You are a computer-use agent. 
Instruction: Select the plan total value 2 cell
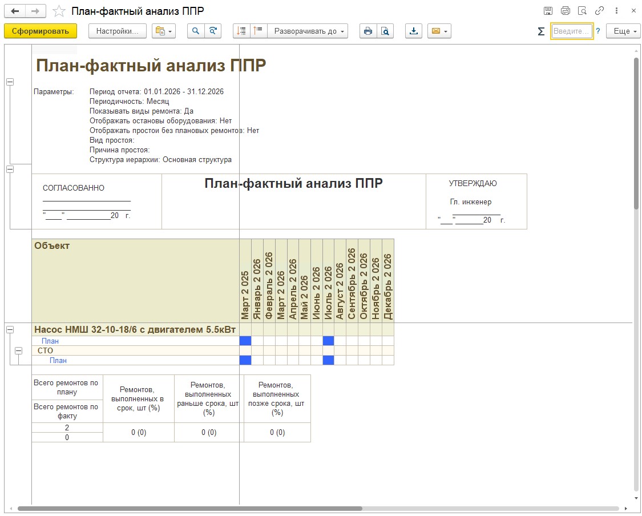click(x=67, y=428)
